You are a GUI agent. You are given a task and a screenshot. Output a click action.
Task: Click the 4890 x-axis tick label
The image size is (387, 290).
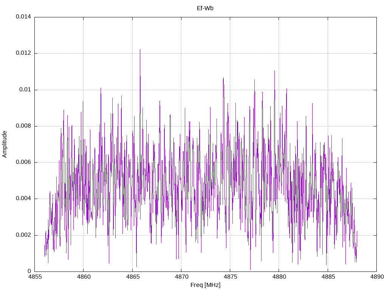(377, 277)
